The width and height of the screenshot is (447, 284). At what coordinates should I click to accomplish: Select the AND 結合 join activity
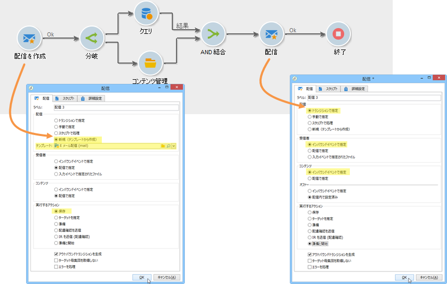[x=213, y=34]
